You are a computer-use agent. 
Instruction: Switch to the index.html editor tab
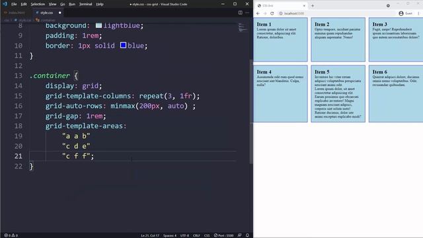15,13
